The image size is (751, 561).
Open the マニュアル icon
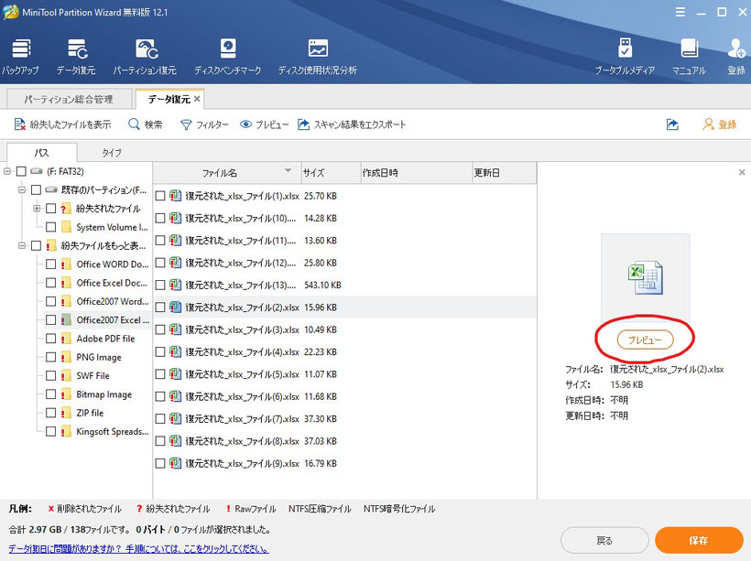point(689,57)
